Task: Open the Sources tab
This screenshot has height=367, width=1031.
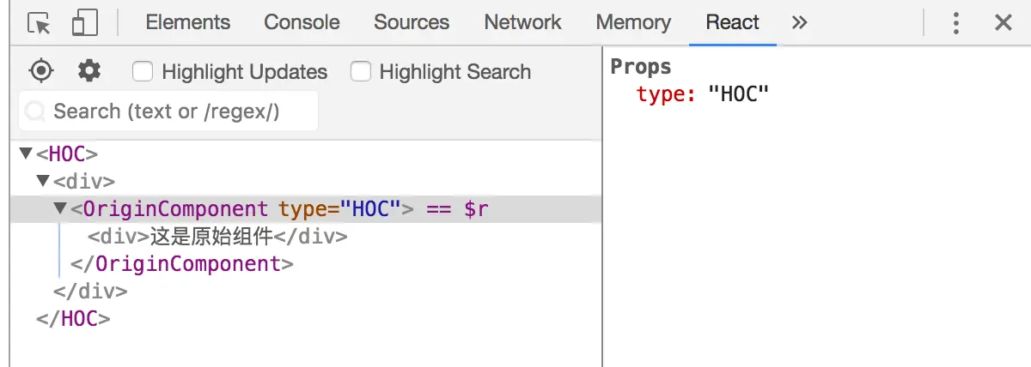Action: coord(412,23)
